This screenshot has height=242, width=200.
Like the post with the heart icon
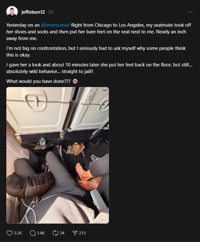(9, 233)
